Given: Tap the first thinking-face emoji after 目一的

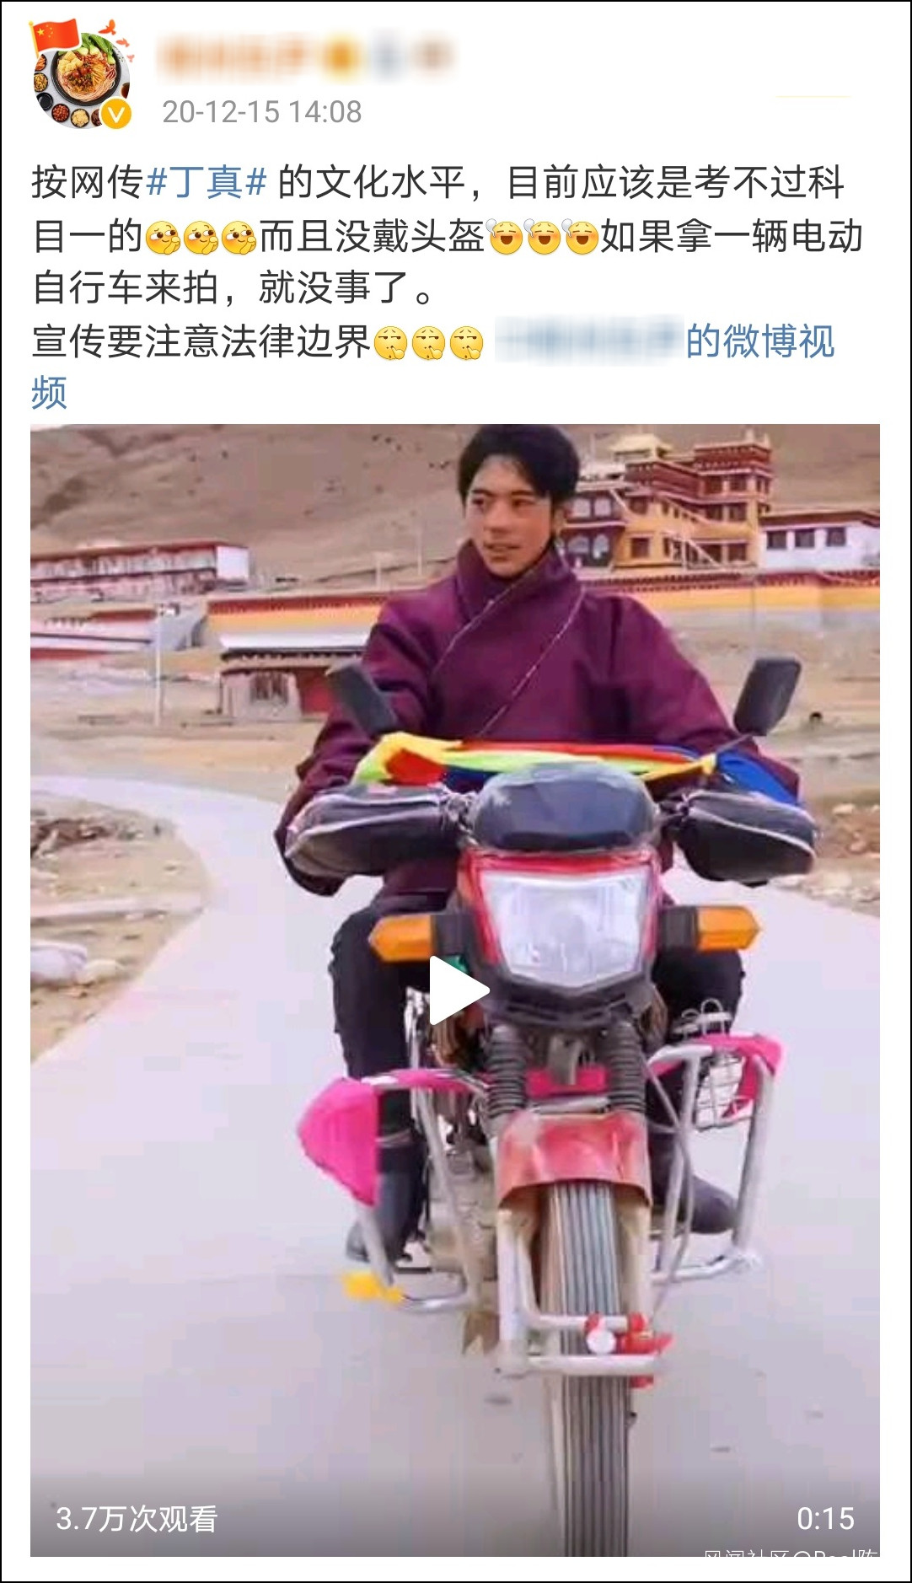Looking at the screenshot, I should (164, 237).
